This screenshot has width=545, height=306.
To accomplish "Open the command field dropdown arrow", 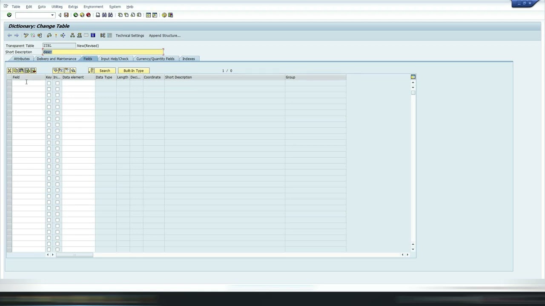I will point(52,15).
